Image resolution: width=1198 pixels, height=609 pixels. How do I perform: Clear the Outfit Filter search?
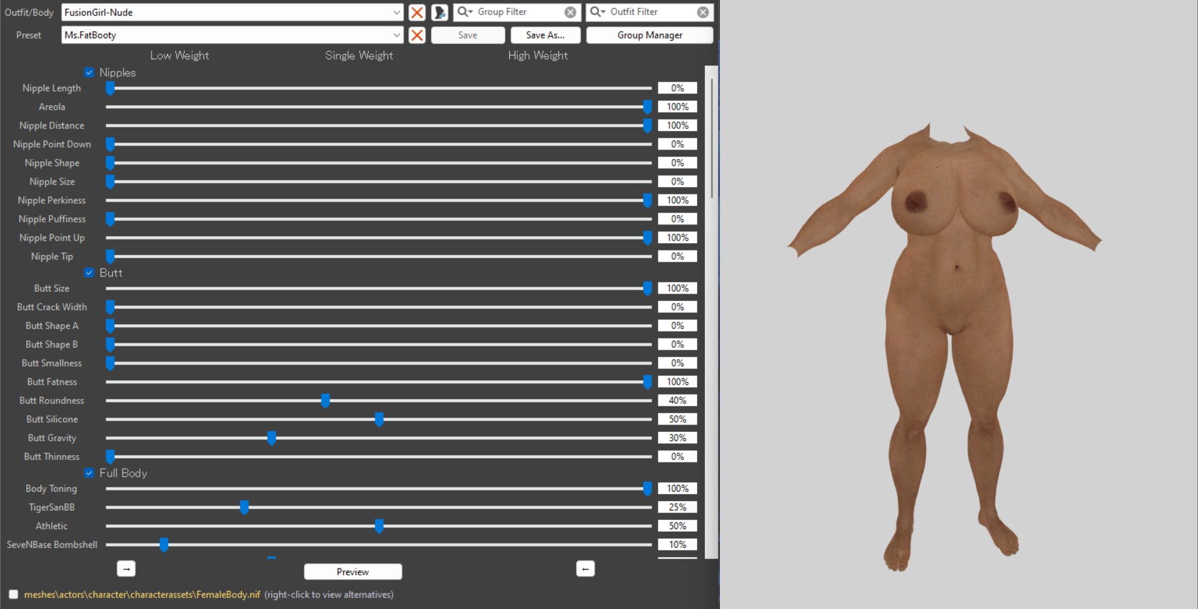[x=703, y=12]
